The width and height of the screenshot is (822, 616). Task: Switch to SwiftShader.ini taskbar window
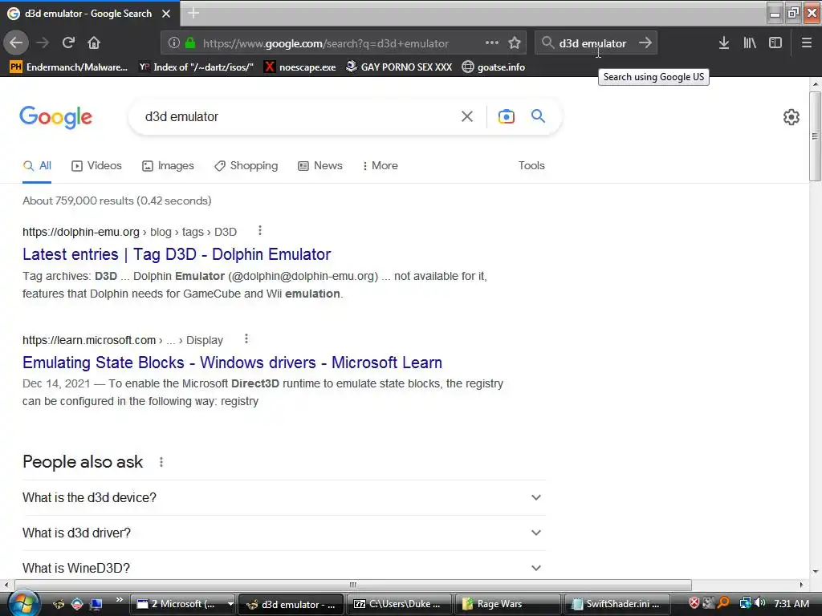[x=616, y=604]
